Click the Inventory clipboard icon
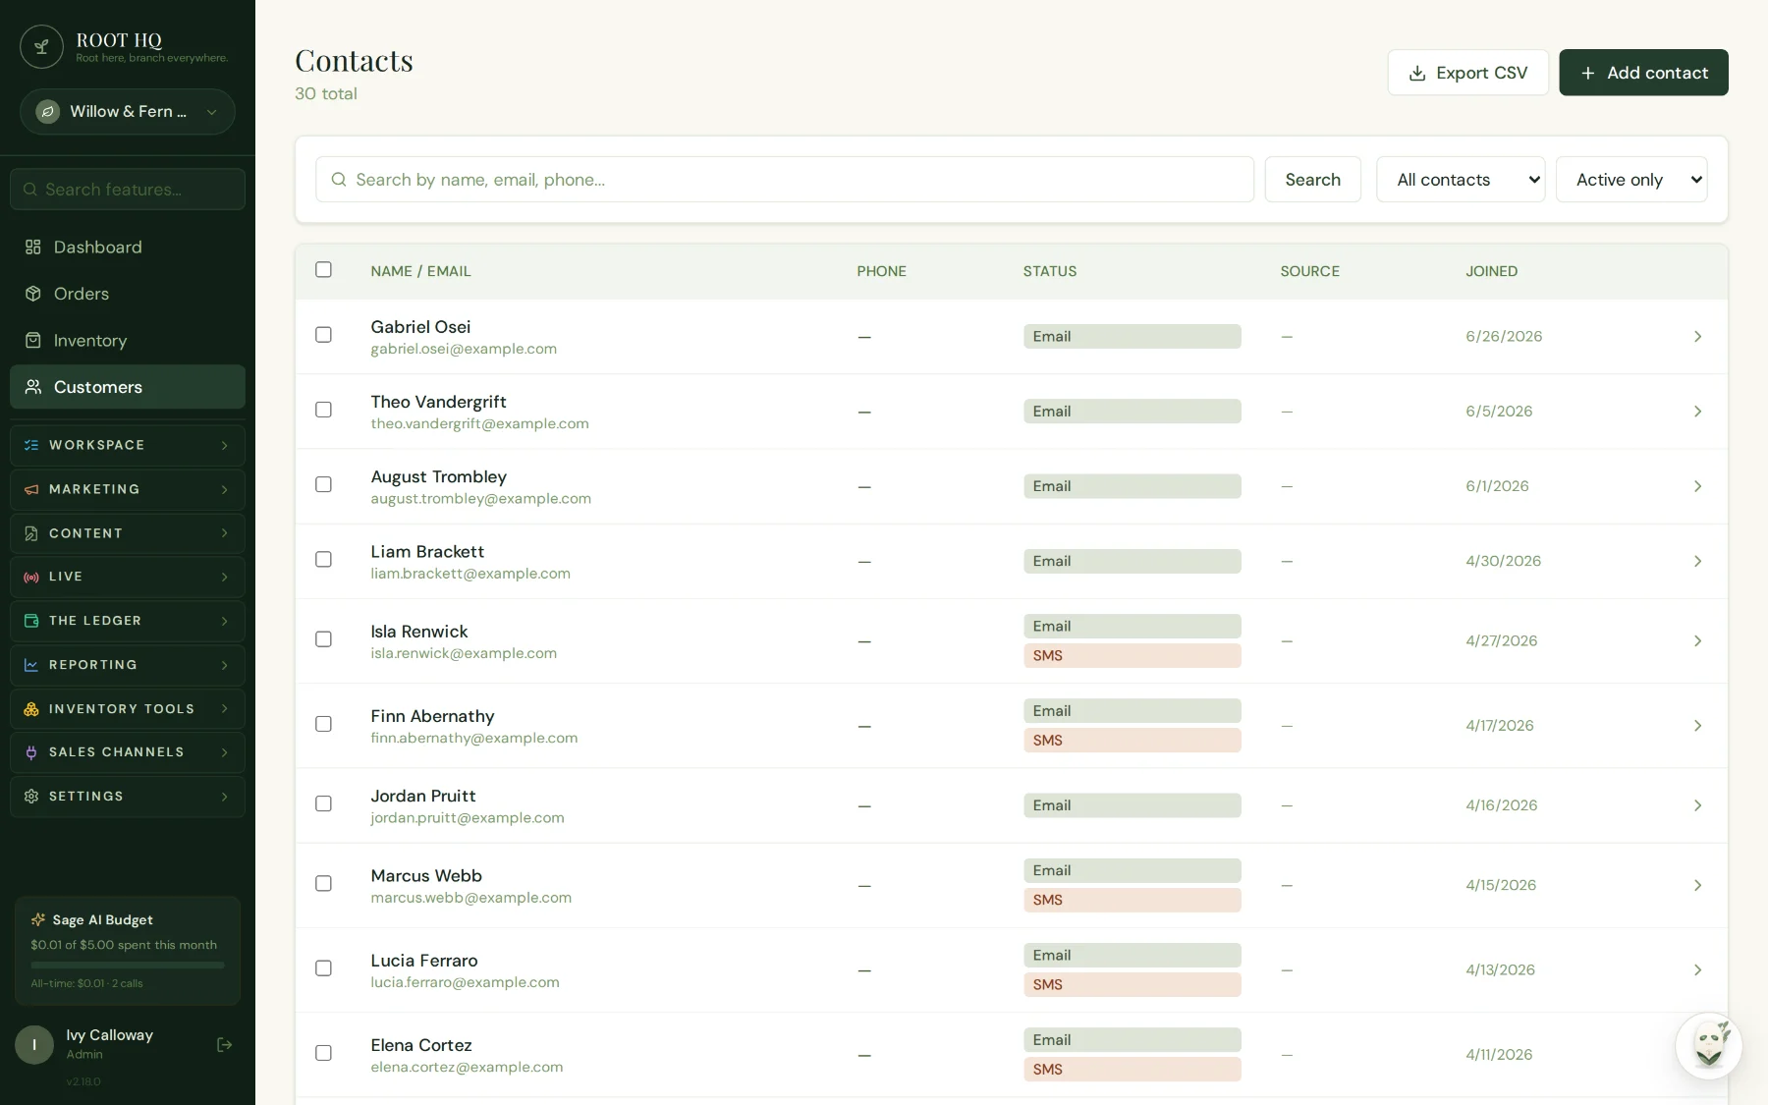Viewport: 1768px width, 1105px height. pos(33,341)
